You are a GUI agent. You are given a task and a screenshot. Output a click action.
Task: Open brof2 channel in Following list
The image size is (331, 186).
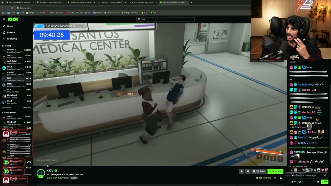[x=17, y=85]
